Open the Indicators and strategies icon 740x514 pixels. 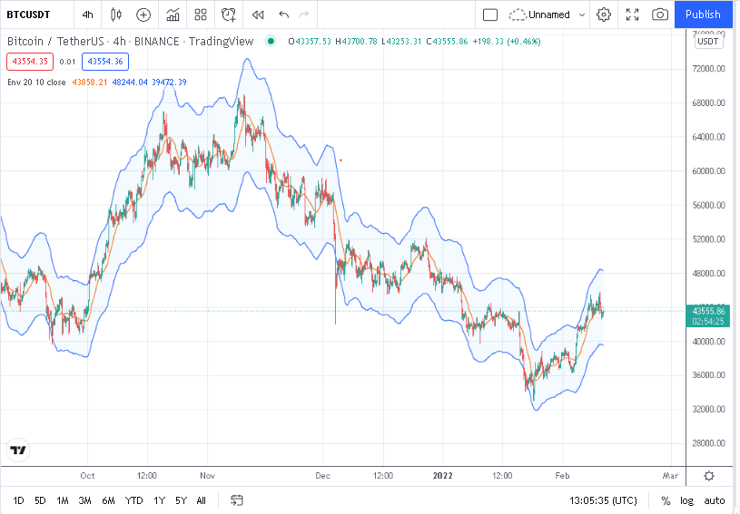click(173, 15)
